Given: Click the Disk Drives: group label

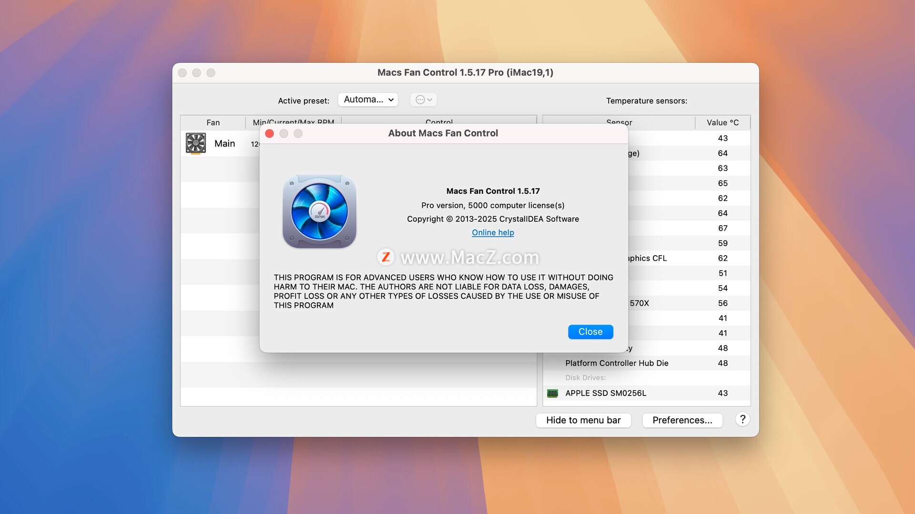Looking at the screenshot, I should click(586, 378).
